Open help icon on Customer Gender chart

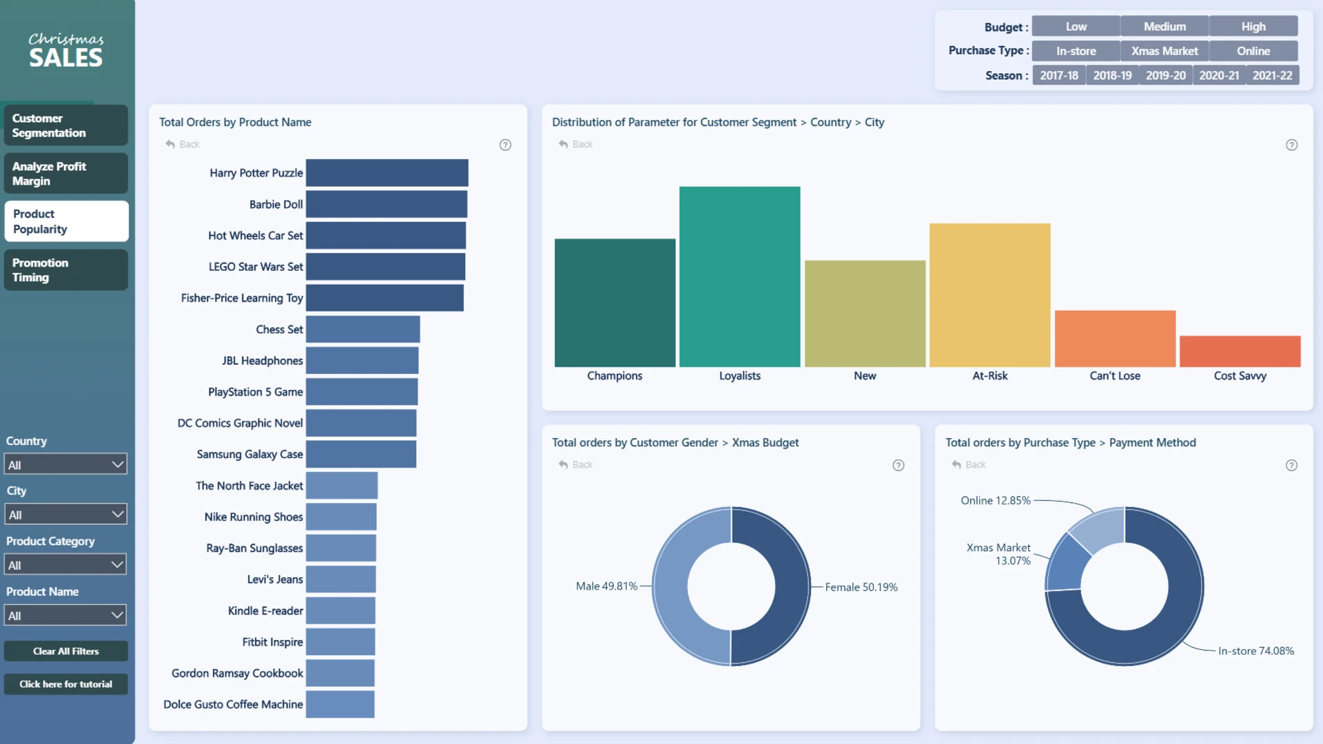tap(898, 465)
